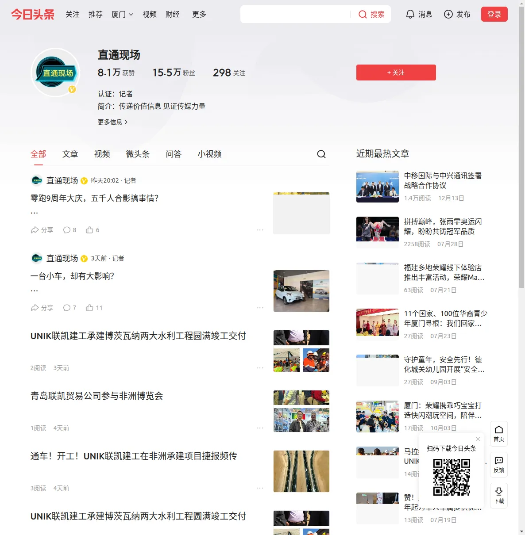Expand 更多信息 profile details
Screen dimensions: 525x535
pos(113,122)
